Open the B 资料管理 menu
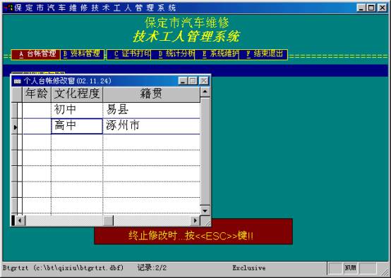 pyautogui.click(x=83, y=54)
